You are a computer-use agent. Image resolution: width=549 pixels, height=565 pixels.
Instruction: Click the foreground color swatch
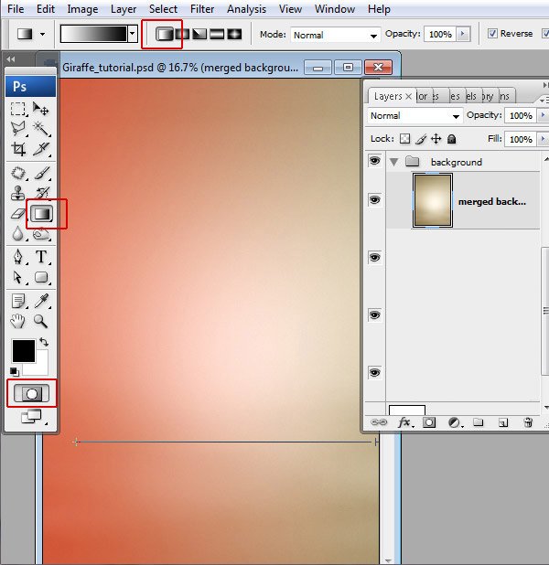click(x=23, y=350)
